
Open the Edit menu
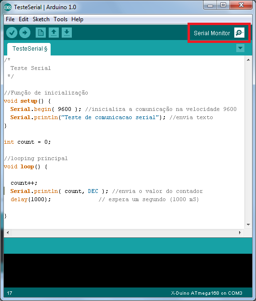pos(24,19)
